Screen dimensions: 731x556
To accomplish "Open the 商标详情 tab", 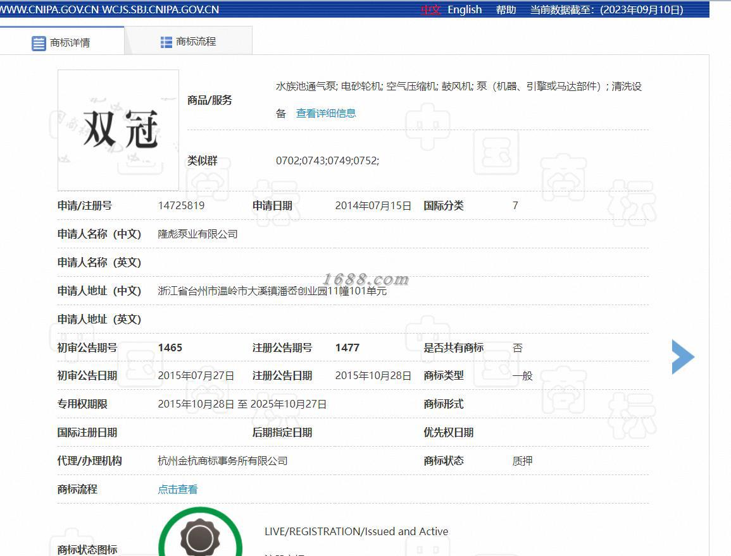I will click(x=61, y=42).
